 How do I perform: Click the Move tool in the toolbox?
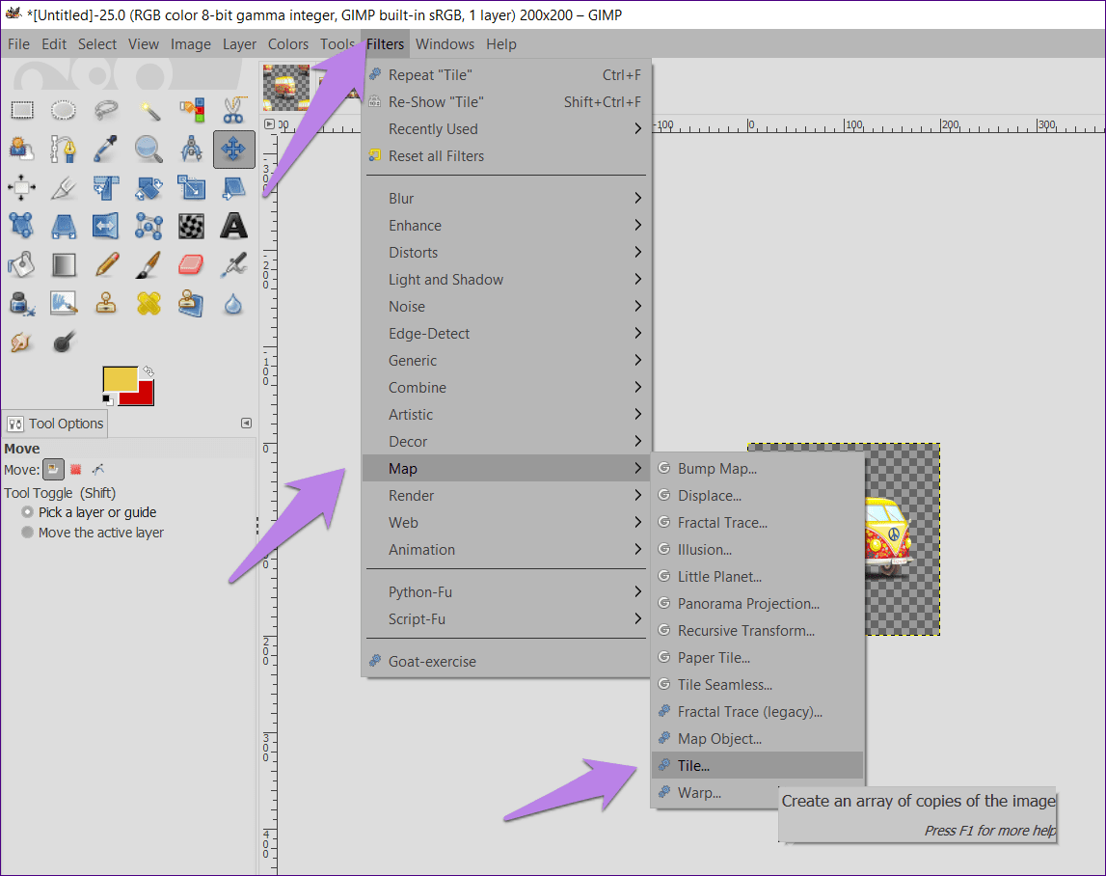pos(233,149)
